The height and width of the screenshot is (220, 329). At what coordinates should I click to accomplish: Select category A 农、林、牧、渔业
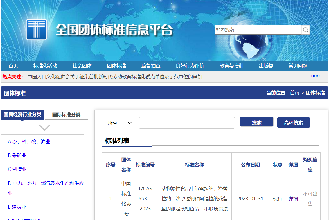pos(29,142)
